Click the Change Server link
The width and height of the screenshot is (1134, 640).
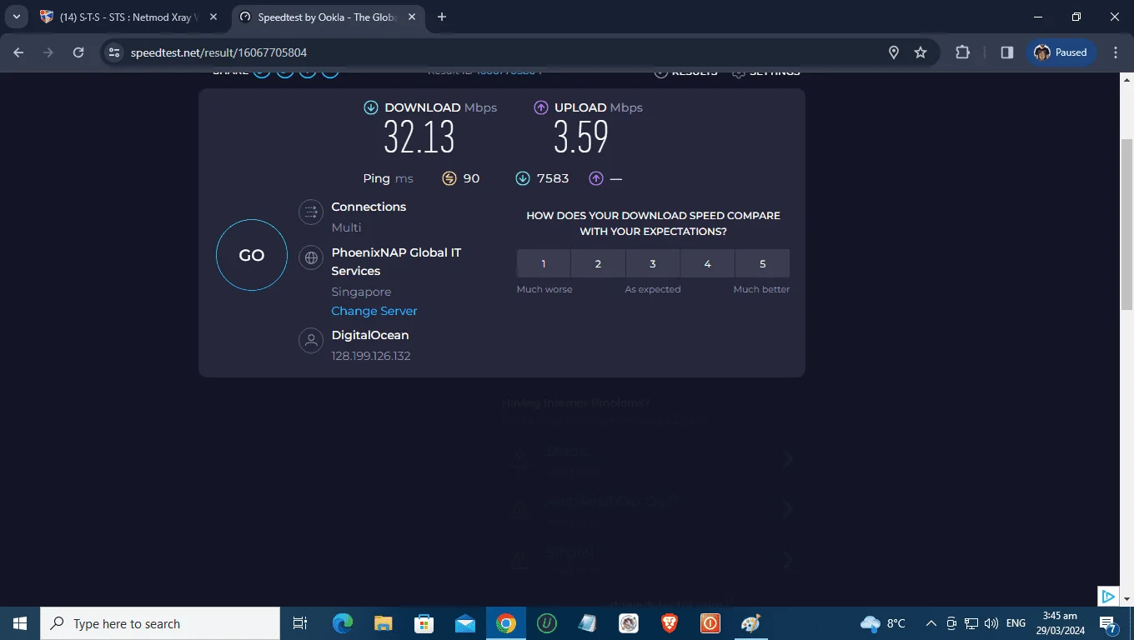(x=374, y=311)
